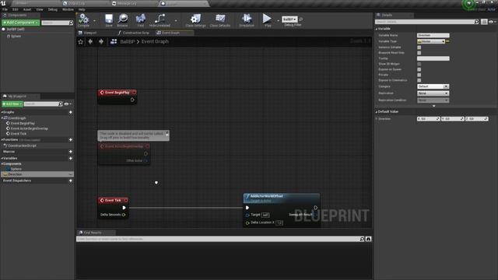Click the graph bookmark star icon
Image resolution: width=498 pixels, height=280 pixels.
[x=81, y=41]
